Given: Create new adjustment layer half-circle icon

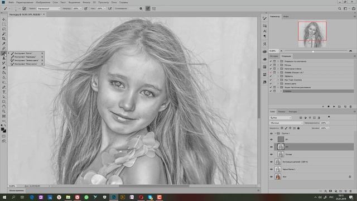Looking at the screenshot, I should [x=336, y=191].
